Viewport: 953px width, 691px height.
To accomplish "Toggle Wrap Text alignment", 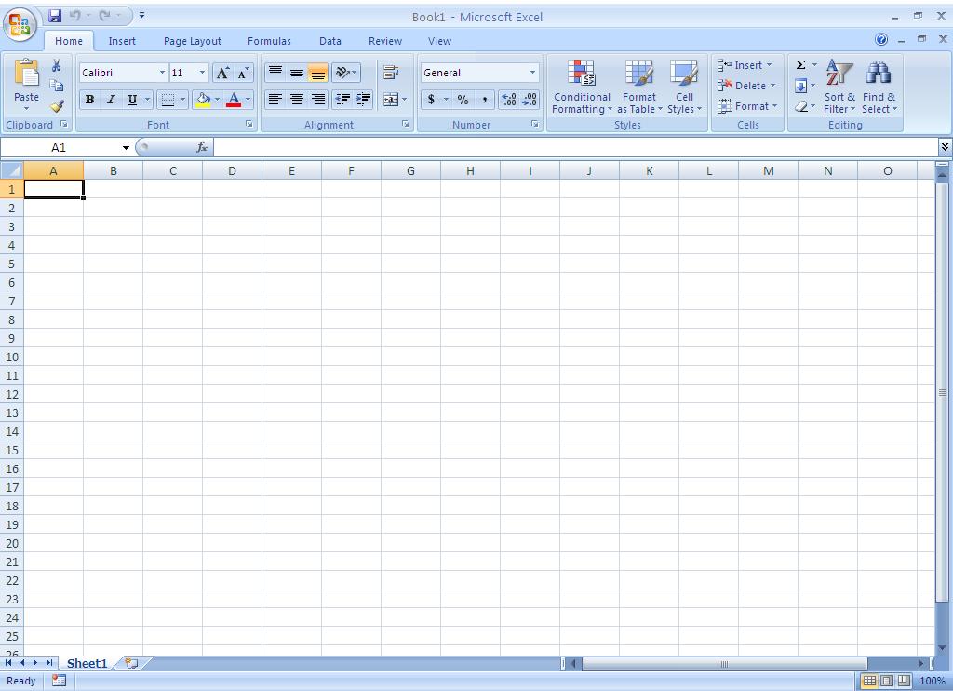I will (x=391, y=73).
